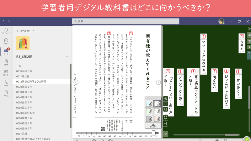Click the download arrow tab below ③
Screen dimensions: 251x141
click(x=249, y=47)
